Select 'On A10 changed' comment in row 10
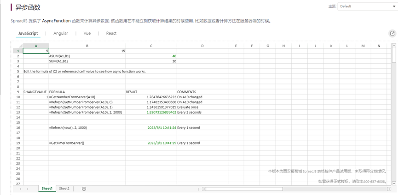 tap(202, 97)
